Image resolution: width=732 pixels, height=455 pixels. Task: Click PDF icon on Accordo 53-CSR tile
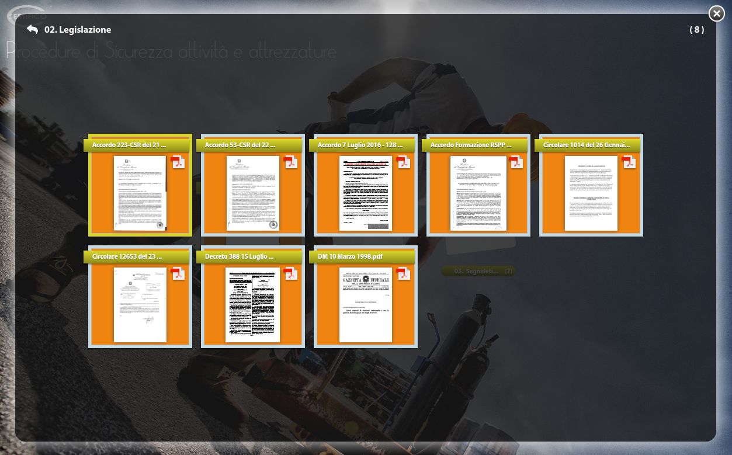pos(291,162)
